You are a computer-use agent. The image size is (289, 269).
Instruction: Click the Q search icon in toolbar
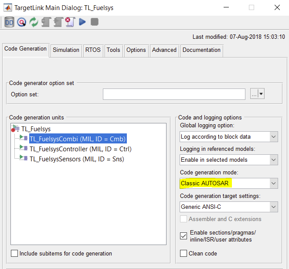(x=21, y=22)
